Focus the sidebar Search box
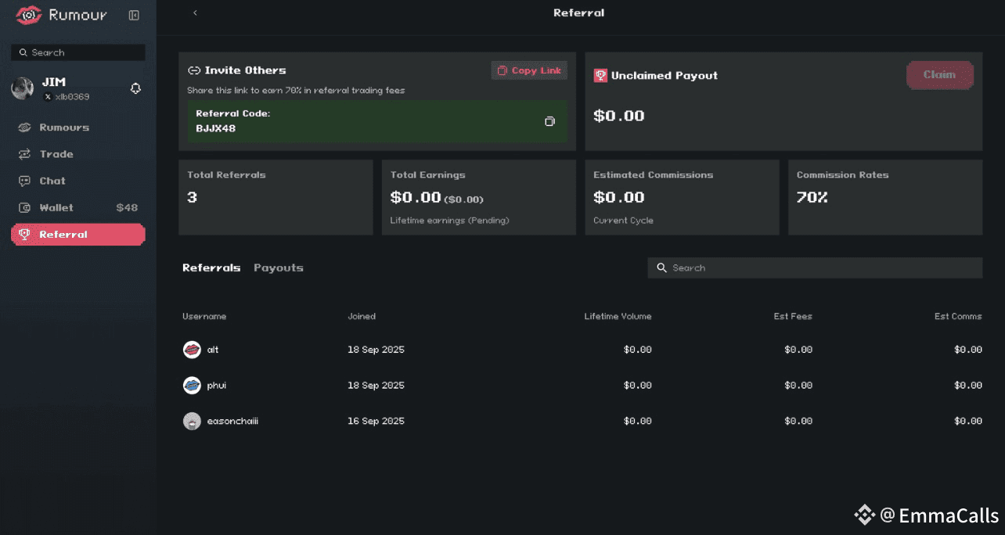This screenshot has height=535, width=1005. point(78,52)
